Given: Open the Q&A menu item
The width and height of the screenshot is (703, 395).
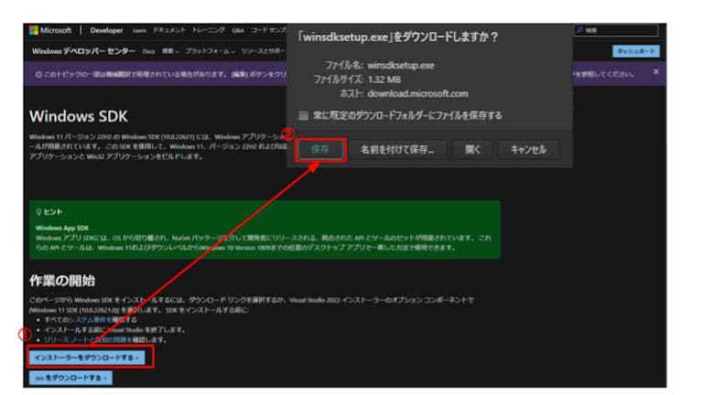Looking at the screenshot, I should coord(238,30).
